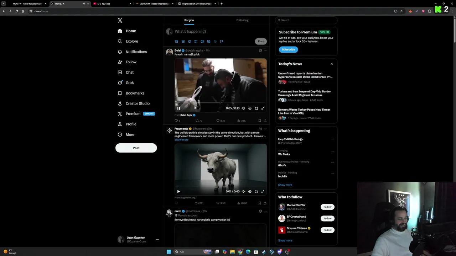Image resolution: width=456 pixels, height=256 pixels.
Task: Show more trends under What's happening
Action: pos(285,185)
